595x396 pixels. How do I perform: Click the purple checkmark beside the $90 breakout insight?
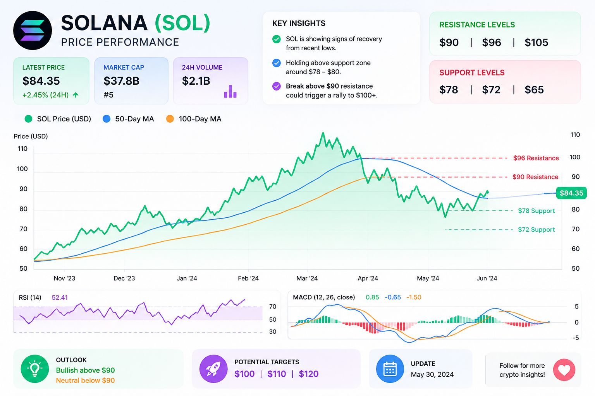click(x=277, y=86)
